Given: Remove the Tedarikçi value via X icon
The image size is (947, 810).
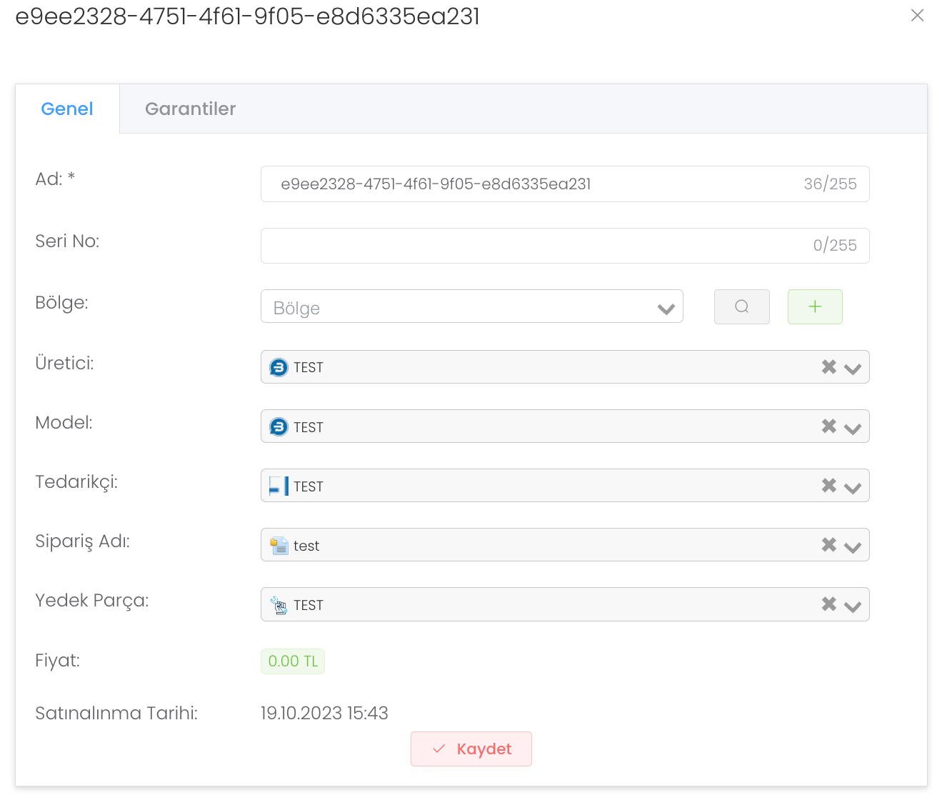Looking at the screenshot, I should point(828,486).
